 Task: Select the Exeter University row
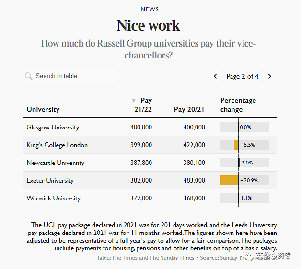tap(50, 181)
